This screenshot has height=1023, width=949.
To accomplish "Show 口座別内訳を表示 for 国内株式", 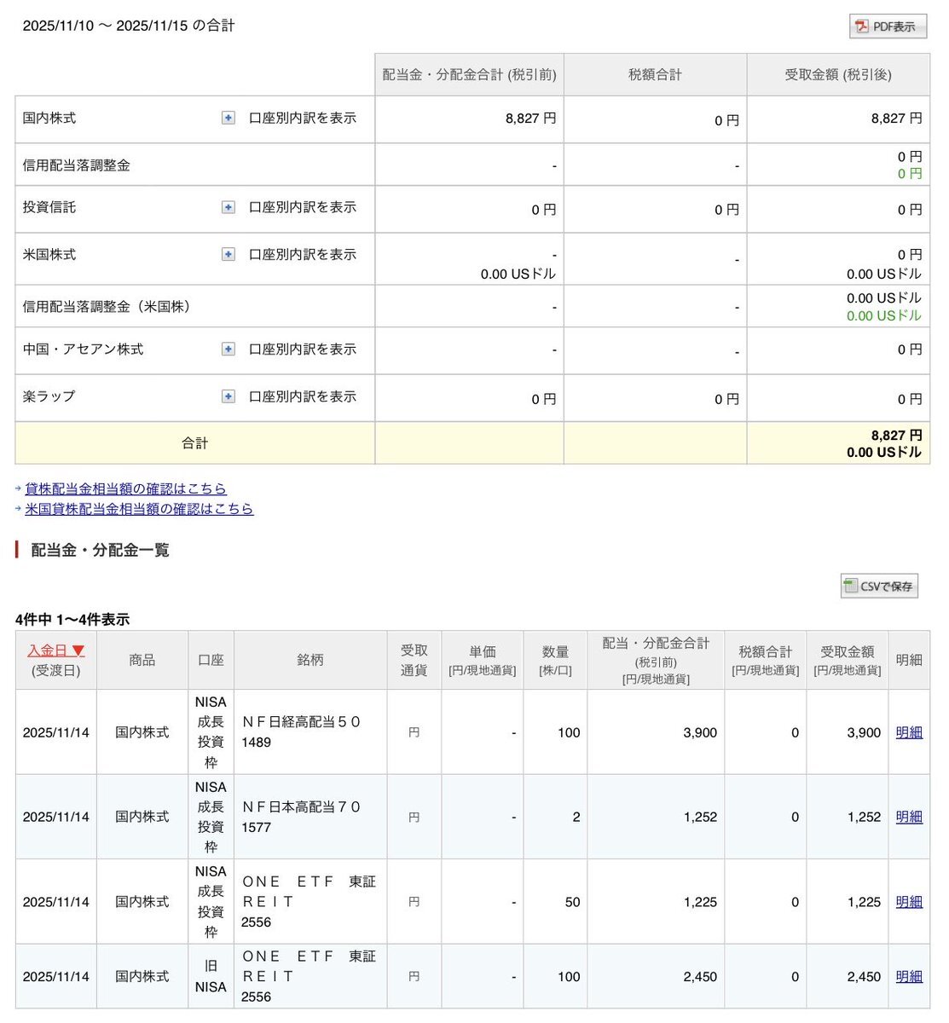I will click(x=302, y=118).
